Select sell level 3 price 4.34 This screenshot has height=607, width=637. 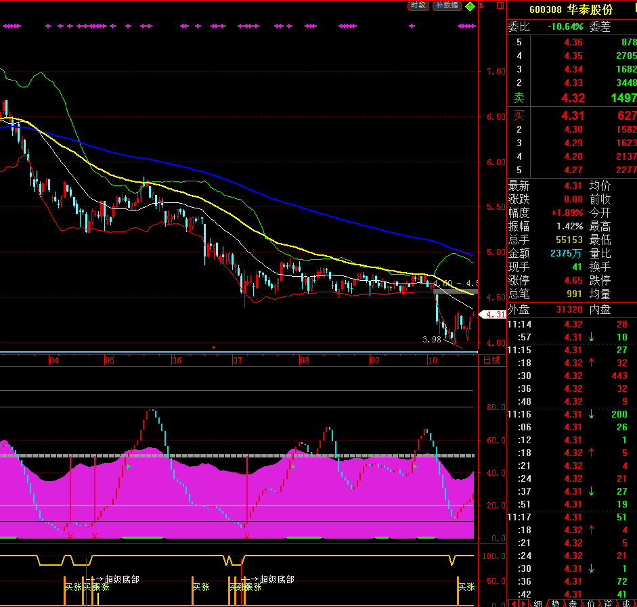[x=573, y=70]
